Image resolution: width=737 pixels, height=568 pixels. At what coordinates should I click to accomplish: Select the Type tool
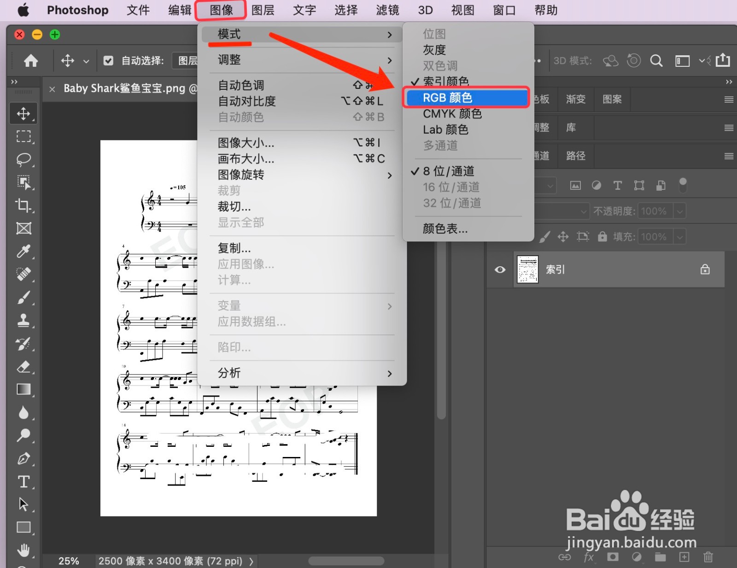[23, 481]
